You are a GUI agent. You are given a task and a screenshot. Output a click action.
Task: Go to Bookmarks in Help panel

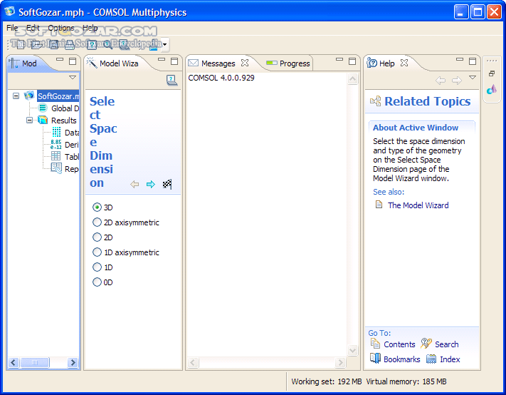[401, 359]
